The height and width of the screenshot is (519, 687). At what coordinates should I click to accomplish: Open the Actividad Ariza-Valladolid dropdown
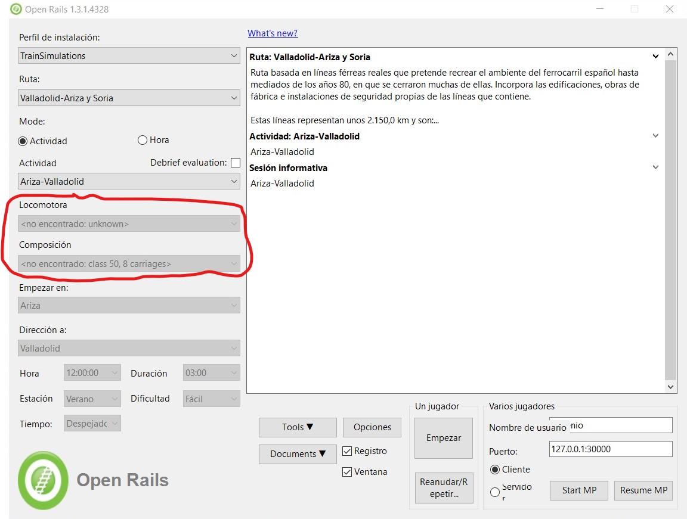pyautogui.click(x=129, y=181)
